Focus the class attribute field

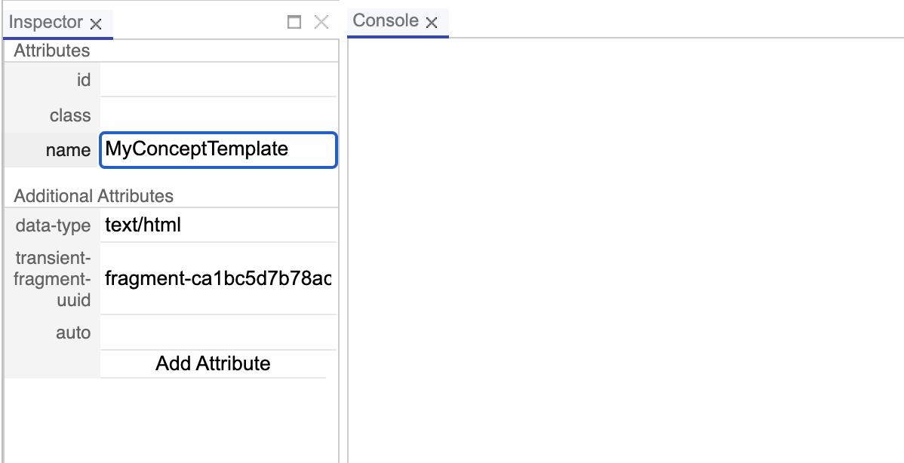click(218, 115)
